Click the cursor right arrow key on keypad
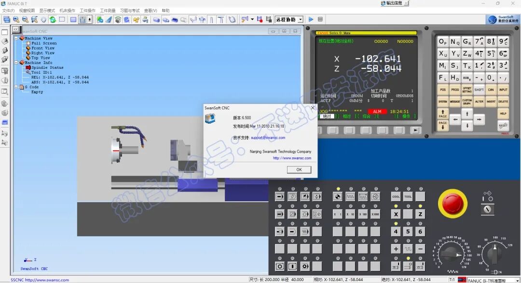This screenshot has height=283, width=521. (479, 119)
